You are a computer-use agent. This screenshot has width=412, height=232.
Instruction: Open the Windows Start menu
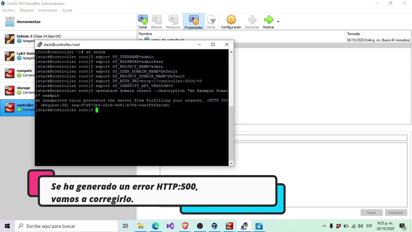pos(7,226)
